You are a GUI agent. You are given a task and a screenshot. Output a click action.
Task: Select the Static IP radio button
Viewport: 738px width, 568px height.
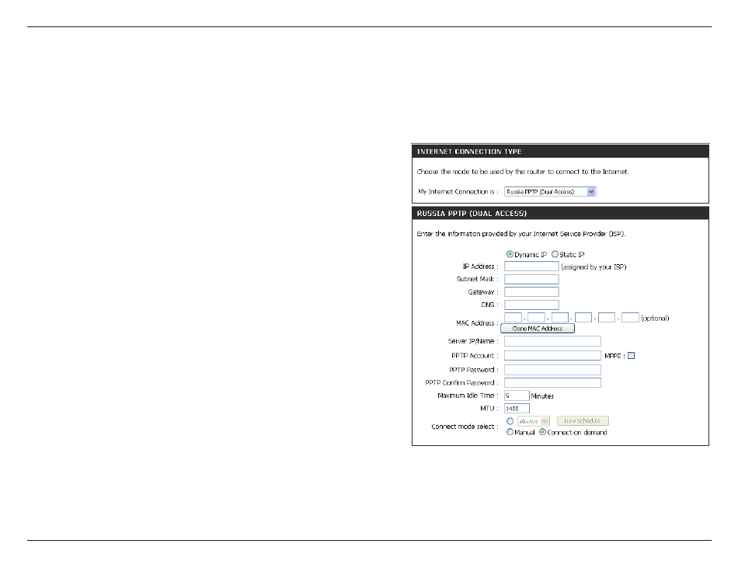555,254
